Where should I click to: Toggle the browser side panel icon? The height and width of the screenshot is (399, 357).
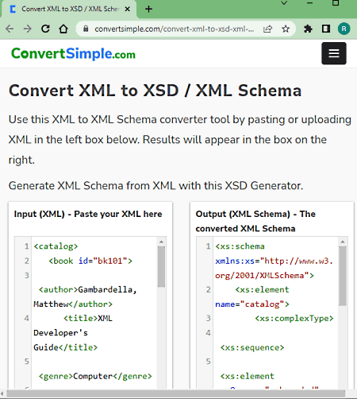[326, 29]
